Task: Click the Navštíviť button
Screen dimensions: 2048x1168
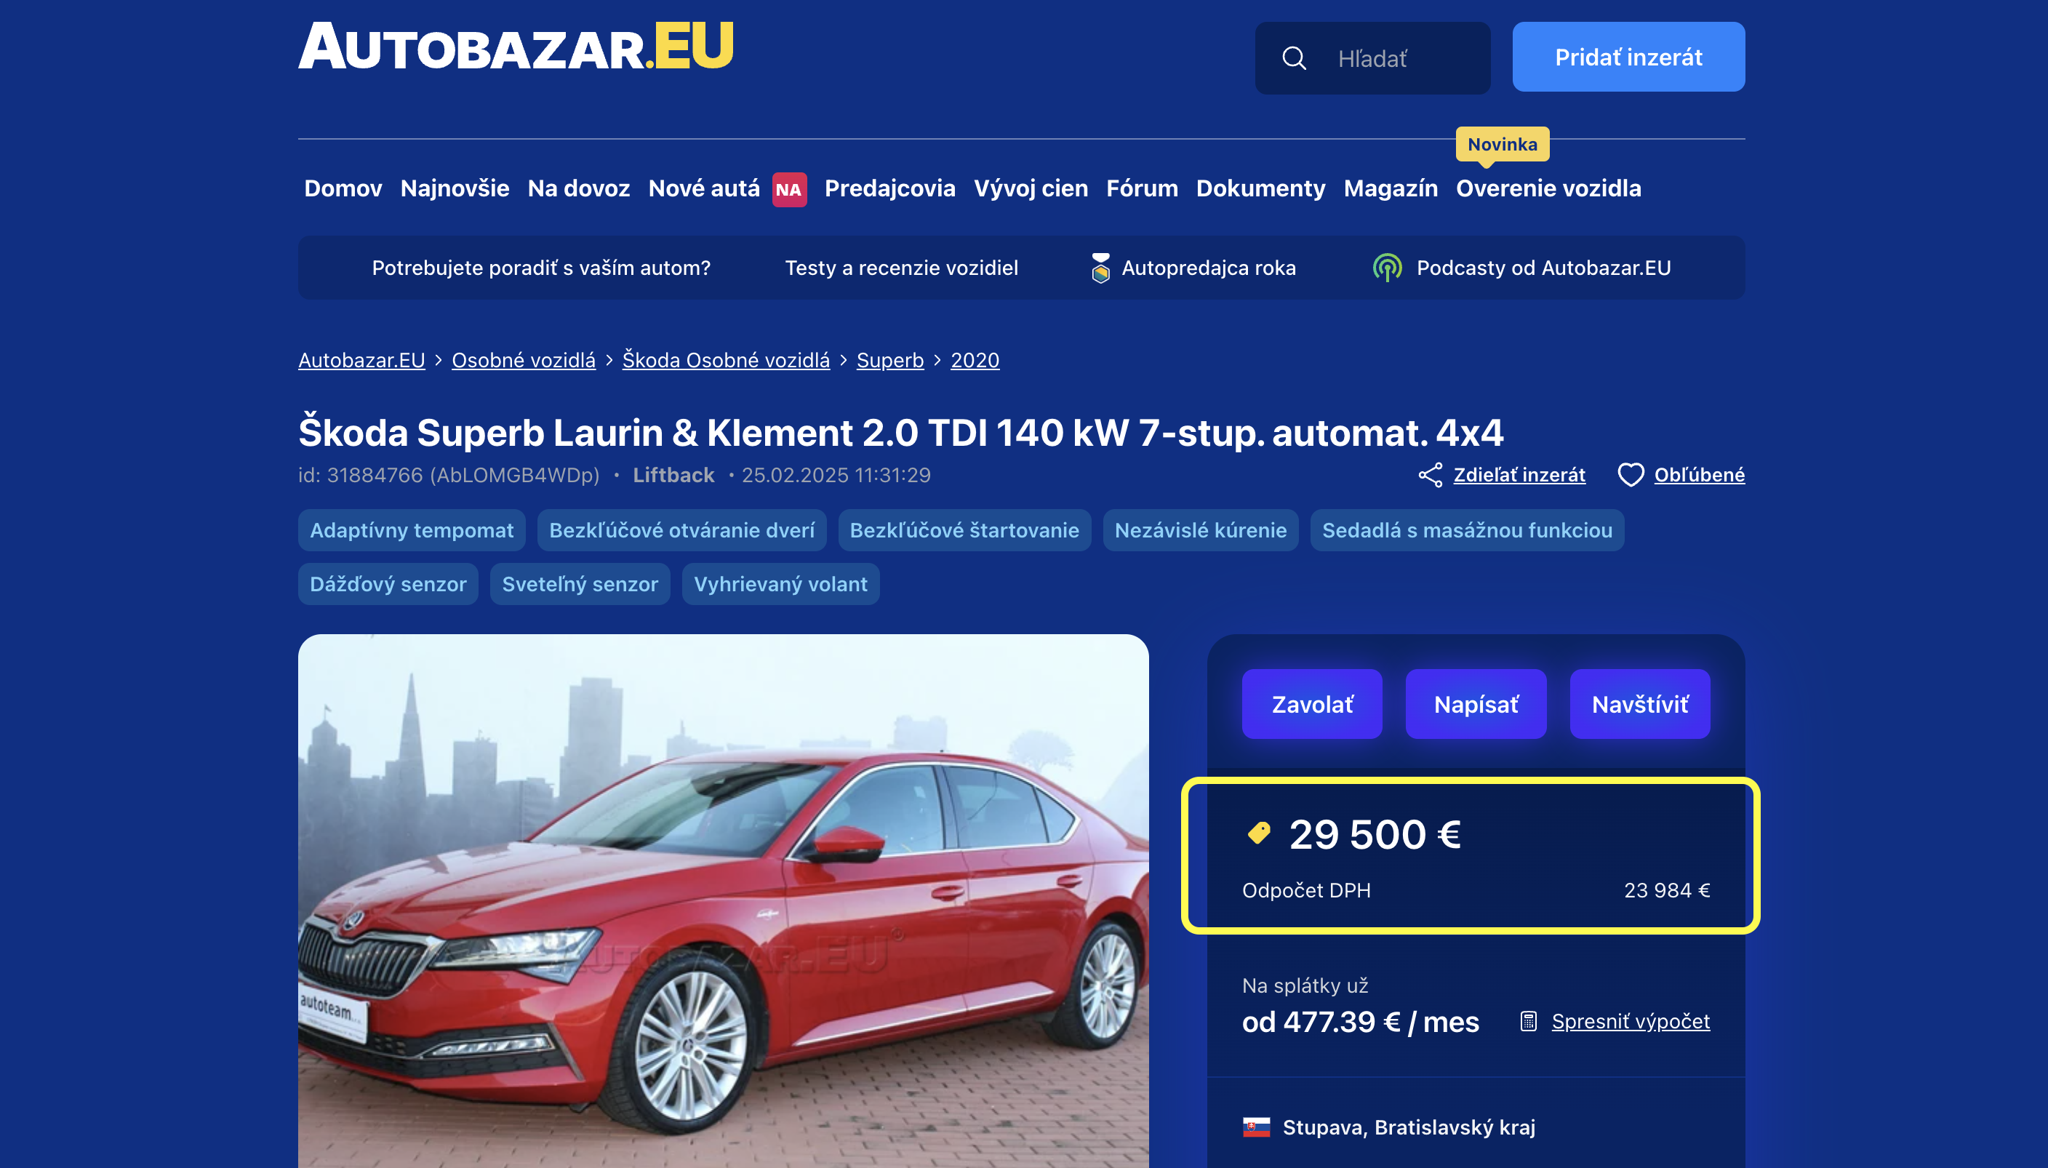Action: point(1640,704)
